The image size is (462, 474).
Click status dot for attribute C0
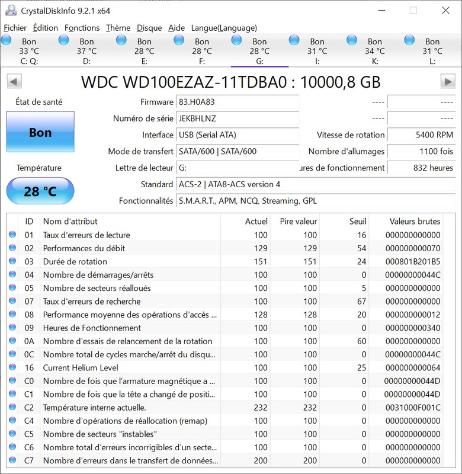12,380
